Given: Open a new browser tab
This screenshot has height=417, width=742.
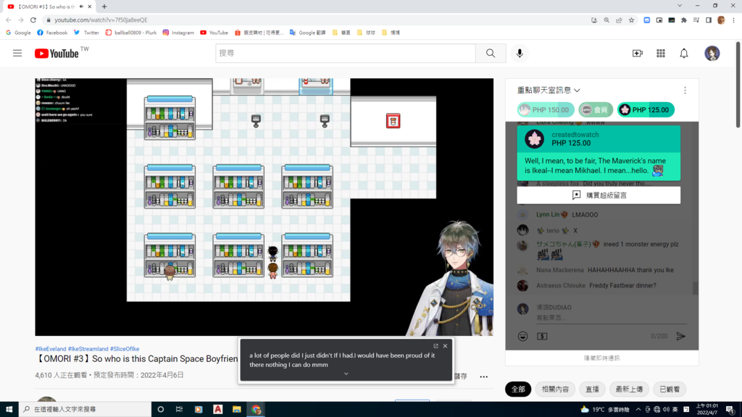Looking at the screenshot, I should tap(104, 7).
